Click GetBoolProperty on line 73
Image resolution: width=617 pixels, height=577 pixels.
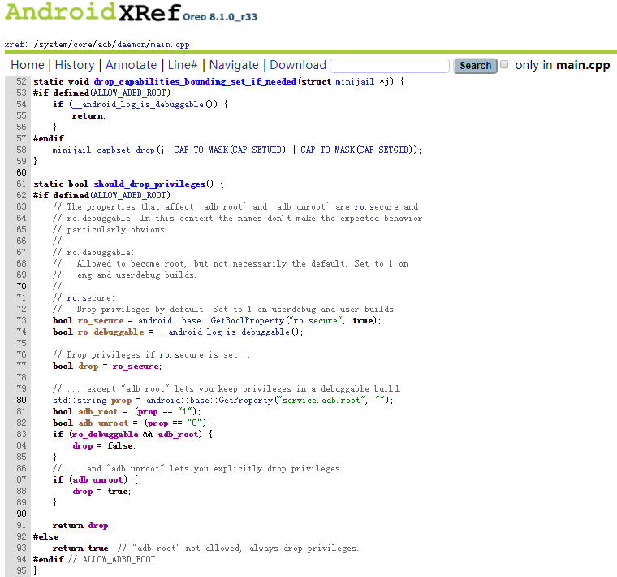click(248, 320)
